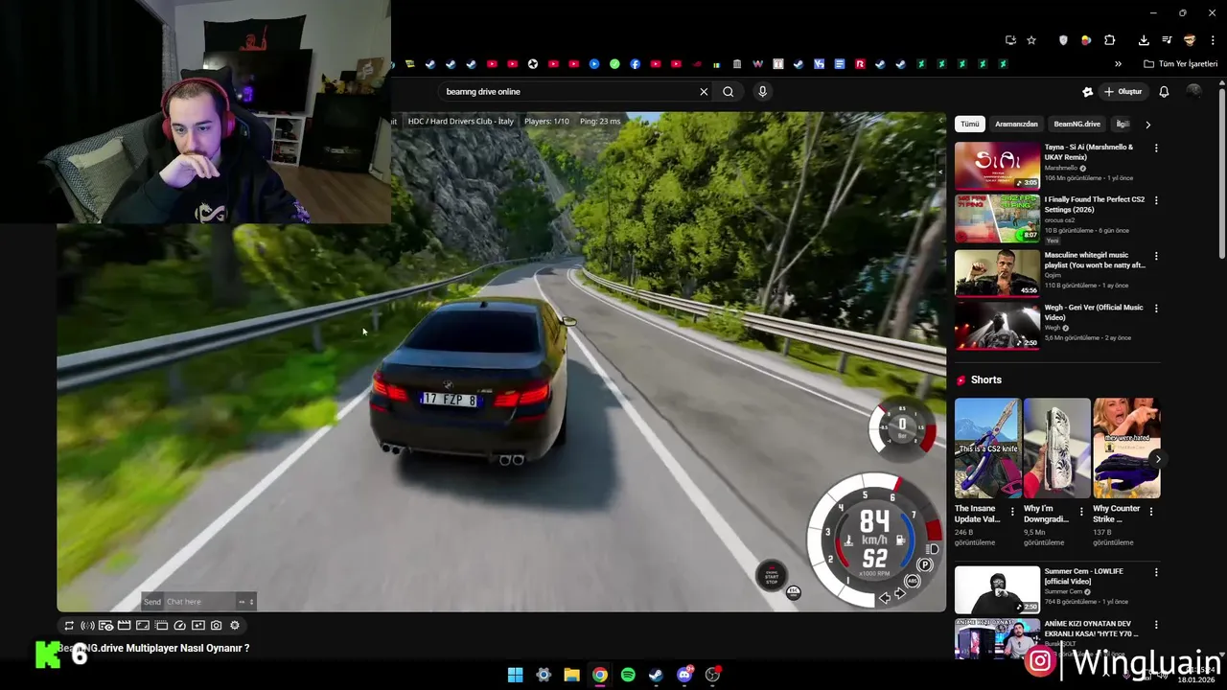This screenshot has height=690, width=1227.
Task: Open the Tayna - Si Ai video thumbnail
Action: tap(997, 166)
